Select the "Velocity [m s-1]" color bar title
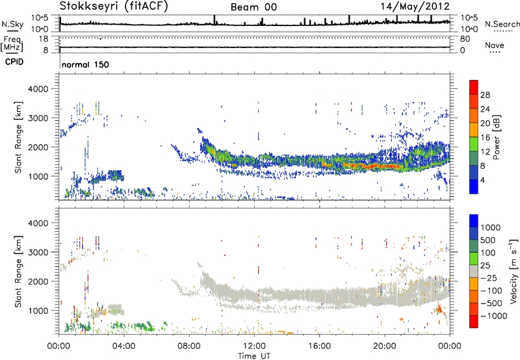 click(x=513, y=271)
